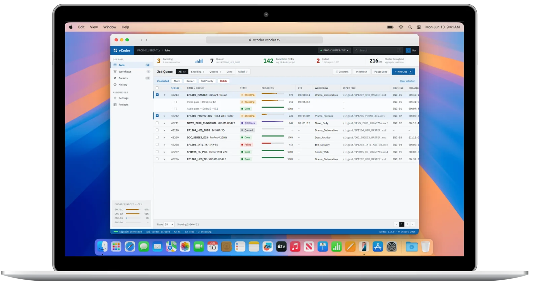
Task: Open the Settings sidebar item
Action: pos(132,98)
